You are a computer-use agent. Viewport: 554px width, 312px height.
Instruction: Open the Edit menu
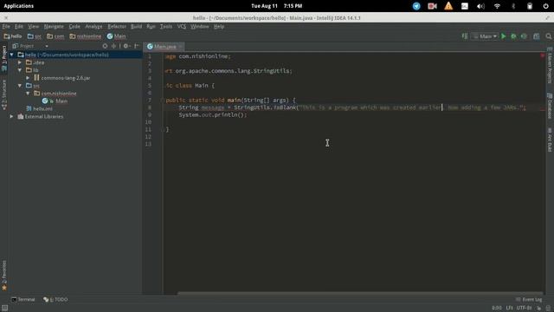[19, 27]
